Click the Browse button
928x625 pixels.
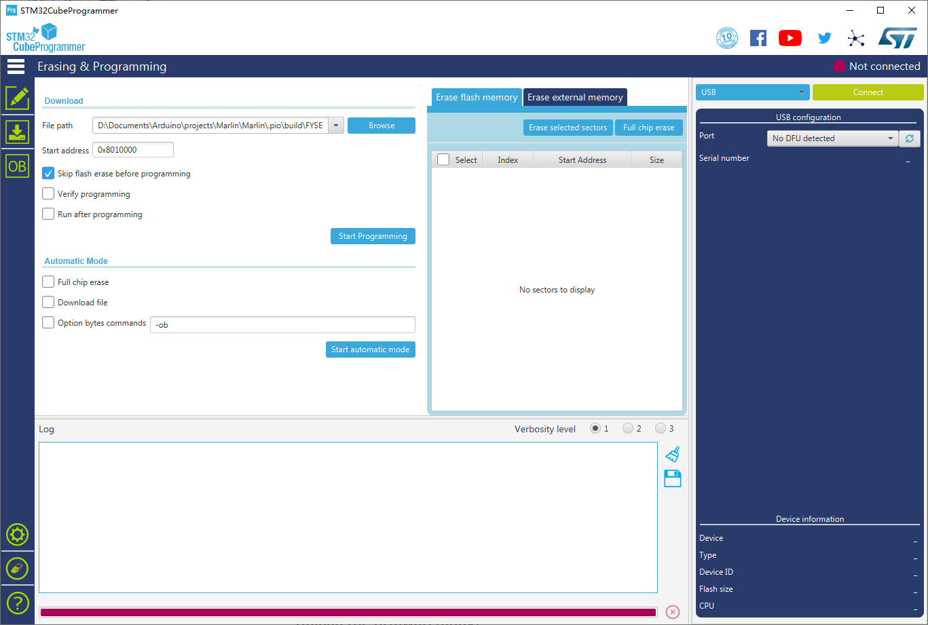click(x=382, y=126)
